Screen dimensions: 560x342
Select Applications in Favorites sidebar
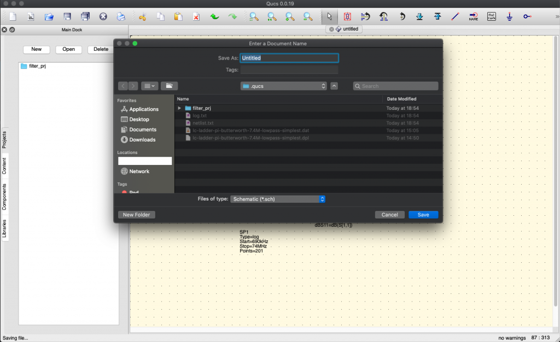click(139, 109)
